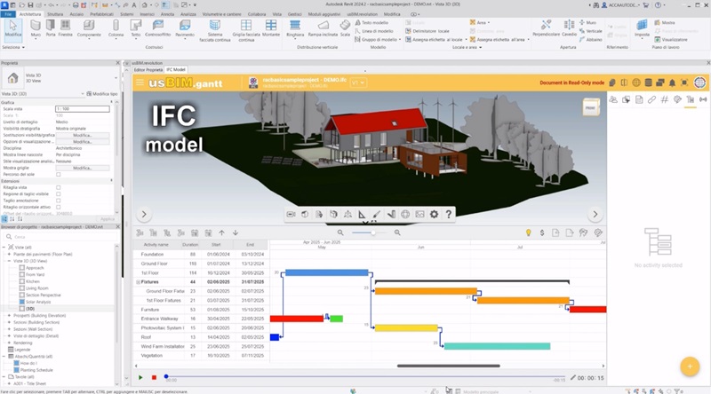The width and height of the screenshot is (711, 394).
Task: Select the Montante mullion tool
Action: (x=271, y=28)
